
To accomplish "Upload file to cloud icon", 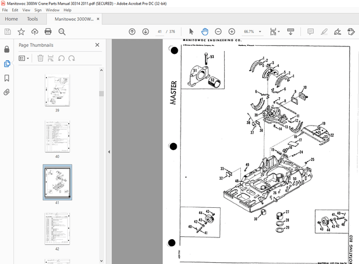I will [x=35, y=32].
